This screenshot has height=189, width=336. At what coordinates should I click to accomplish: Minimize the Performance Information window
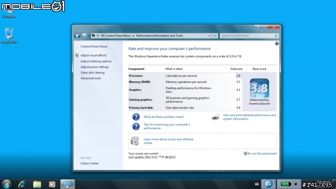coord(258,27)
